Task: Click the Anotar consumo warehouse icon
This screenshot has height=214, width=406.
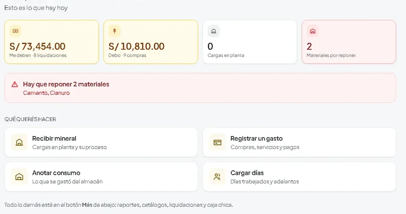Action: 19,177
